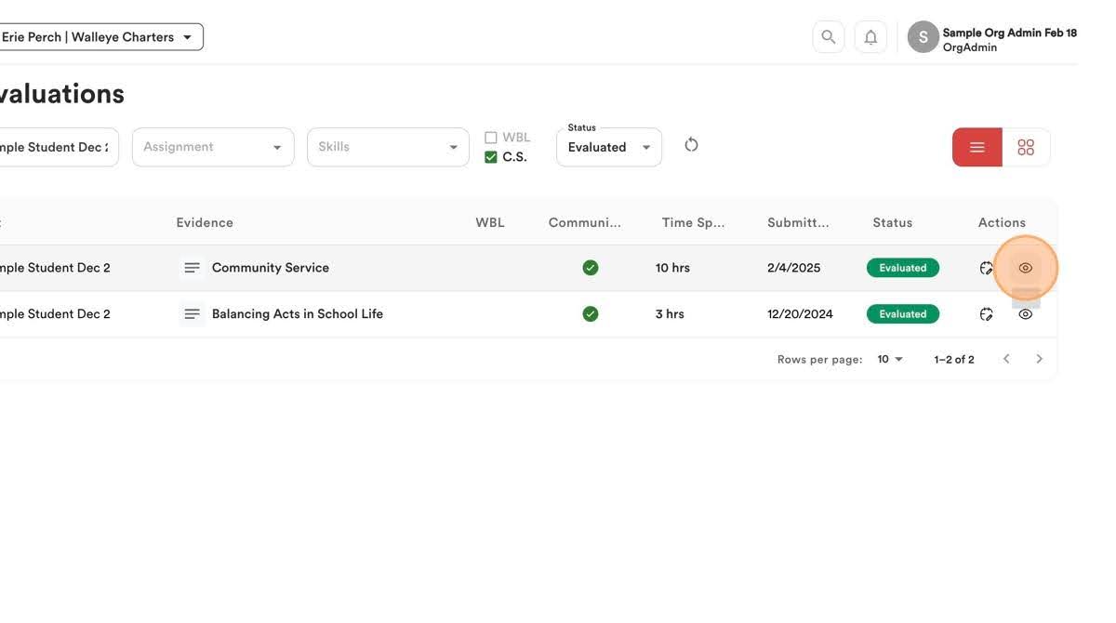
Task: Uncheck the C.S. checkbox
Action: click(491, 157)
